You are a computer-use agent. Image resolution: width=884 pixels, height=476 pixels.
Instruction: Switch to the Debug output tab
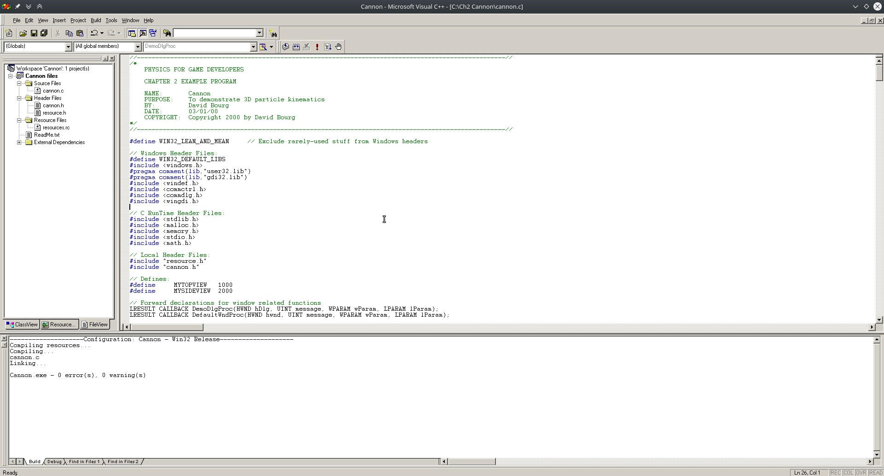click(x=54, y=462)
